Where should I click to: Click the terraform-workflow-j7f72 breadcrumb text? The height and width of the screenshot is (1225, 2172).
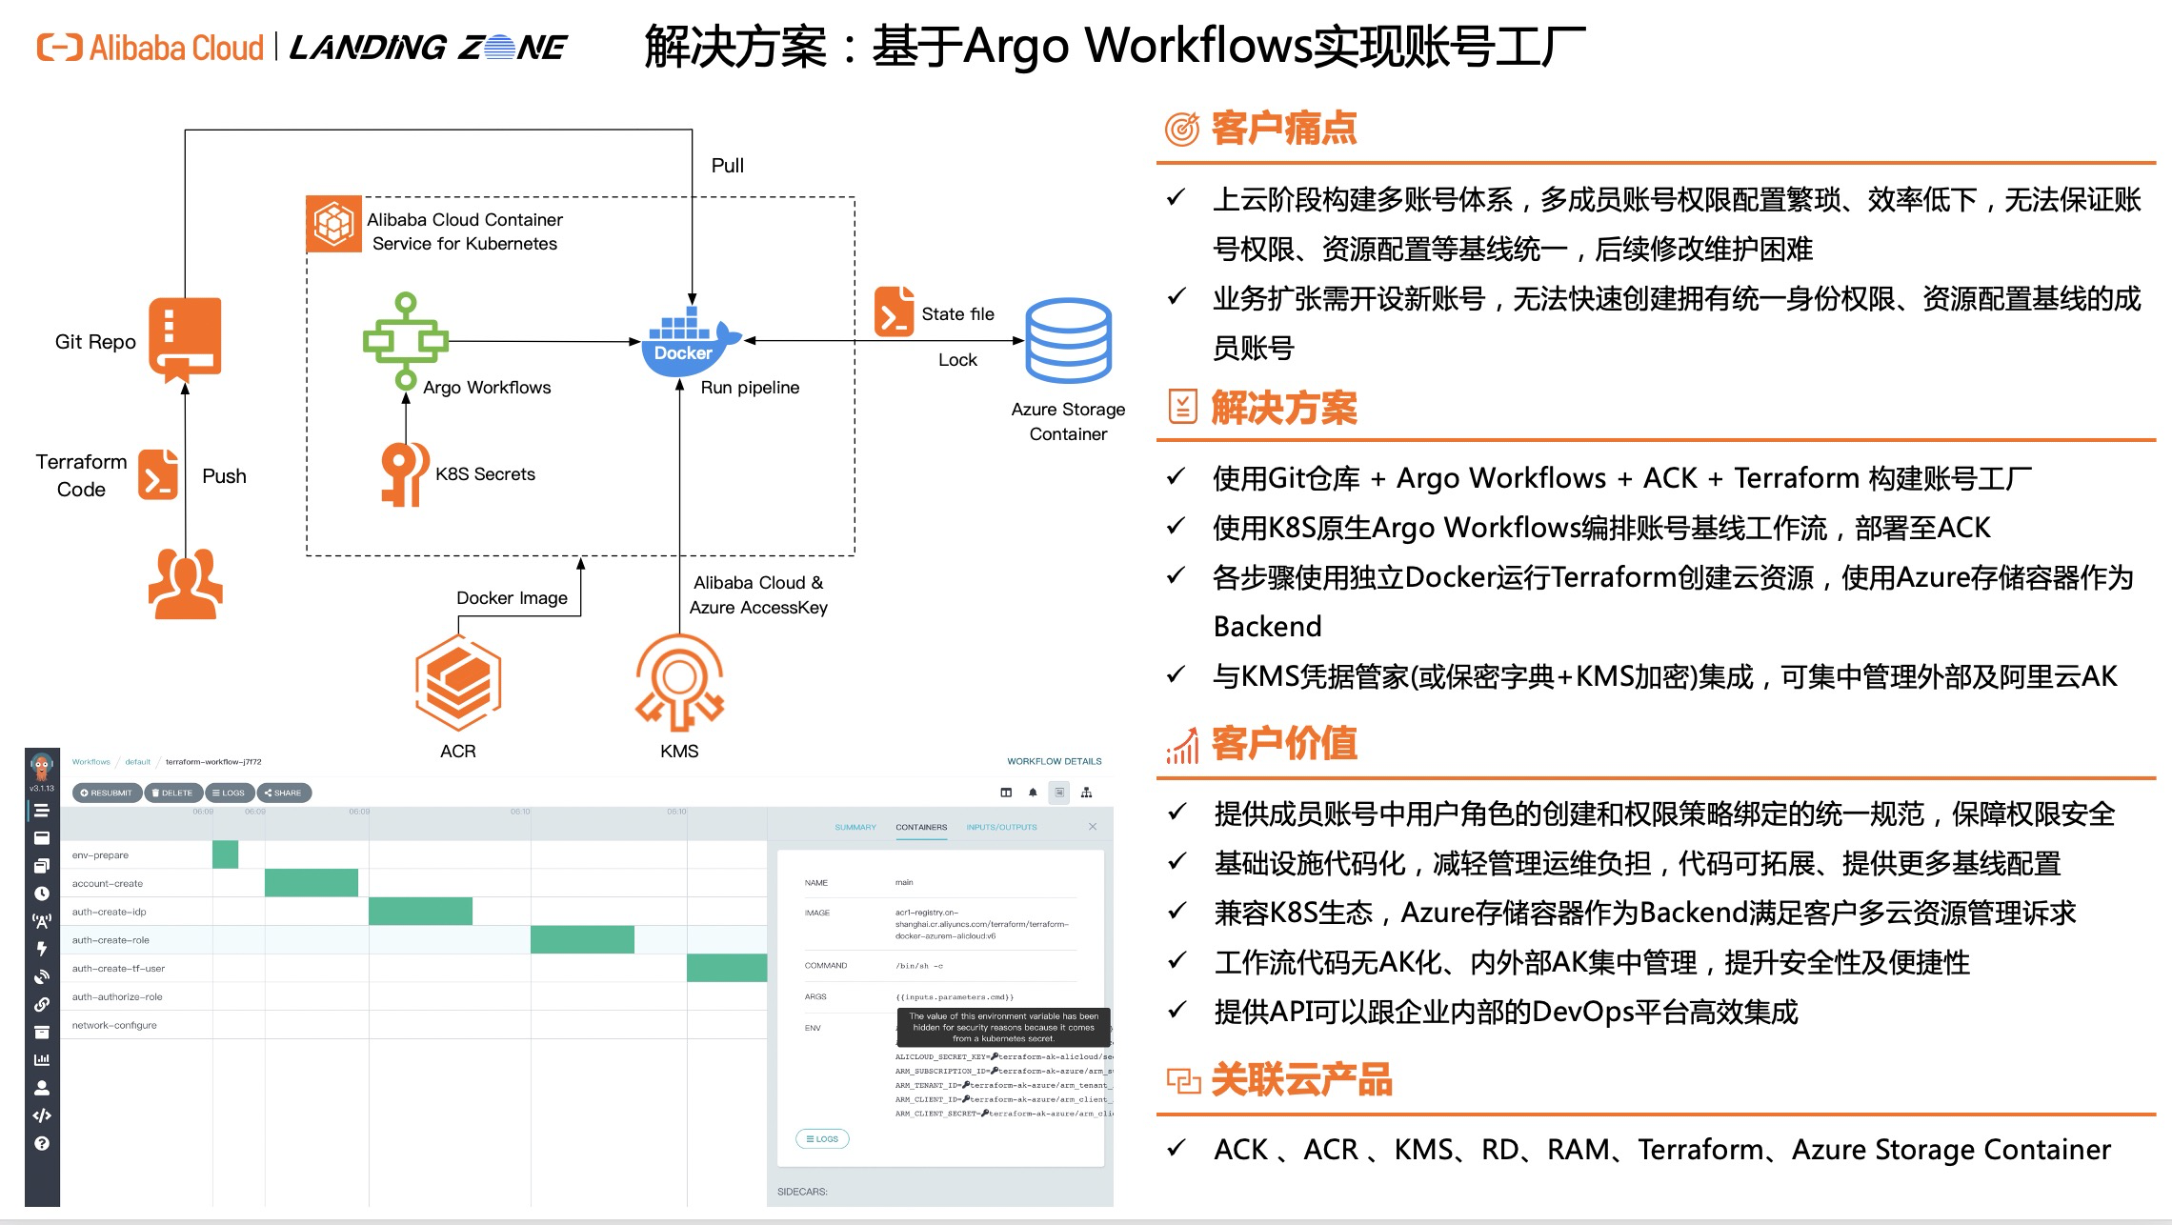click(213, 762)
